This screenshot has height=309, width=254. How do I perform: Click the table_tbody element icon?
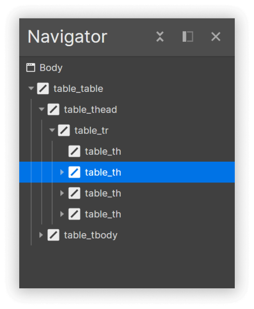54,235
